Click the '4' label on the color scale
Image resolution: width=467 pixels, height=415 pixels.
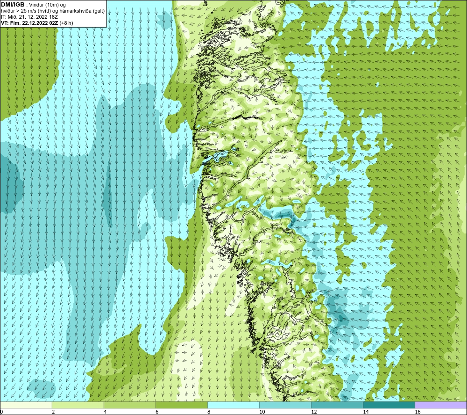pyautogui.click(x=105, y=412)
